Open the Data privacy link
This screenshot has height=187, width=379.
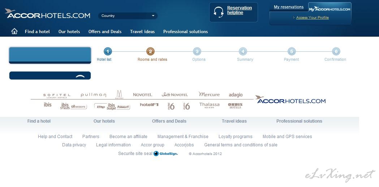click(x=74, y=145)
